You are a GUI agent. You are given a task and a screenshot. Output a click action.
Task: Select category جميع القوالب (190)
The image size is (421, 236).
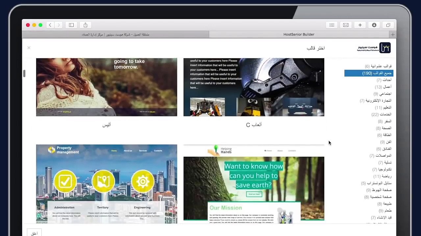coord(369,73)
